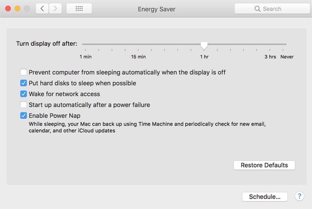Click the slider at 15 min mark
The image size is (312, 209).
tap(138, 44)
